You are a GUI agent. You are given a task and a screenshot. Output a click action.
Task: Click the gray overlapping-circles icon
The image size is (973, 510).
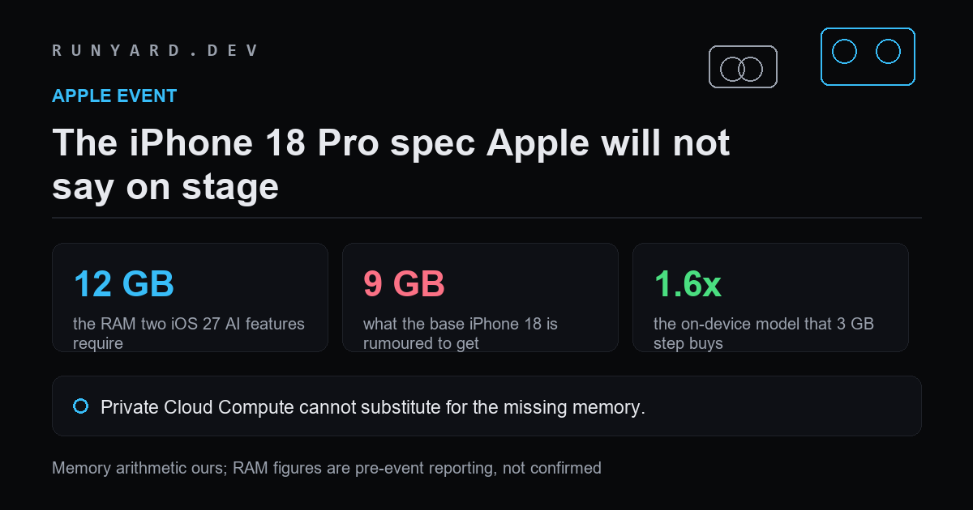743,66
